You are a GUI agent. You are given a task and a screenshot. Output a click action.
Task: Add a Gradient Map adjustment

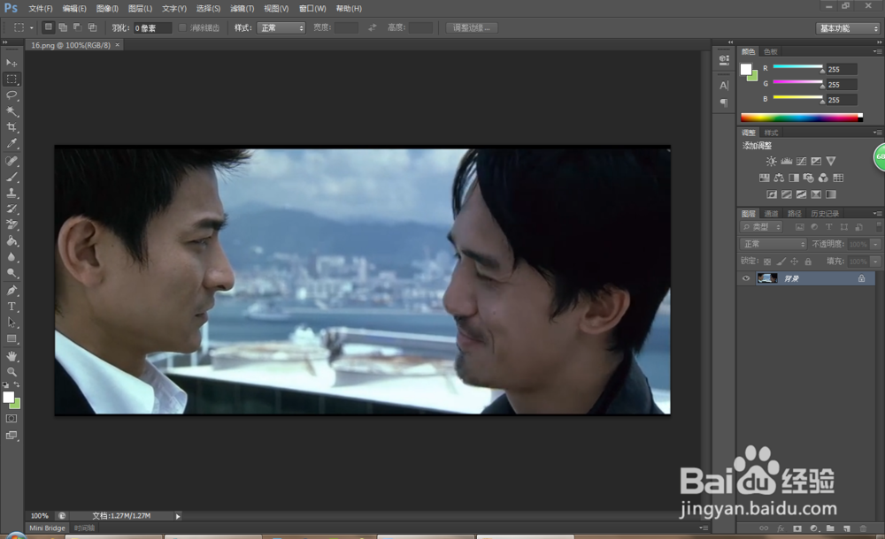coord(831,194)
